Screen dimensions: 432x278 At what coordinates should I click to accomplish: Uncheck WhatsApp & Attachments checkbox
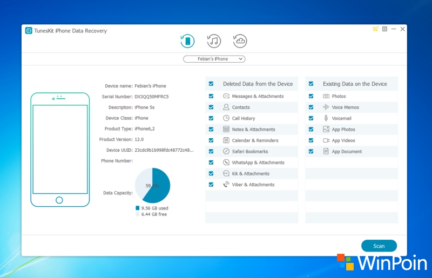pyautogui.click(x=211, y=162)
